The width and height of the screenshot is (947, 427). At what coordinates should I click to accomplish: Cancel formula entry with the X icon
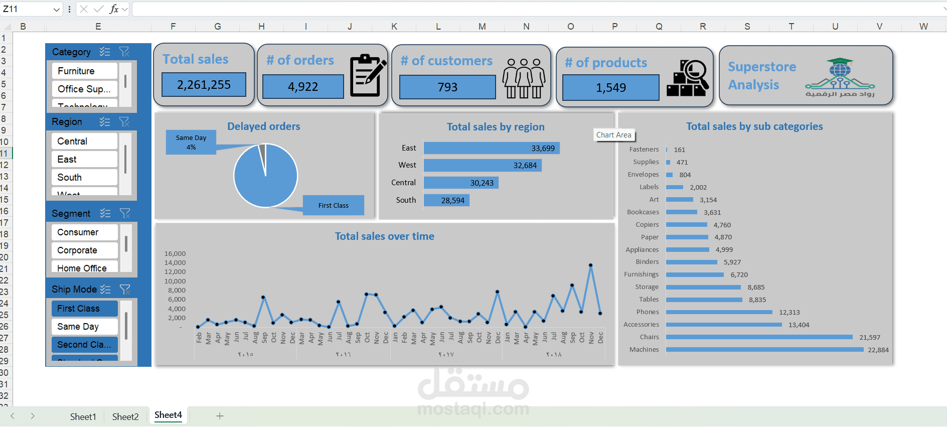(x=84, y=9)
